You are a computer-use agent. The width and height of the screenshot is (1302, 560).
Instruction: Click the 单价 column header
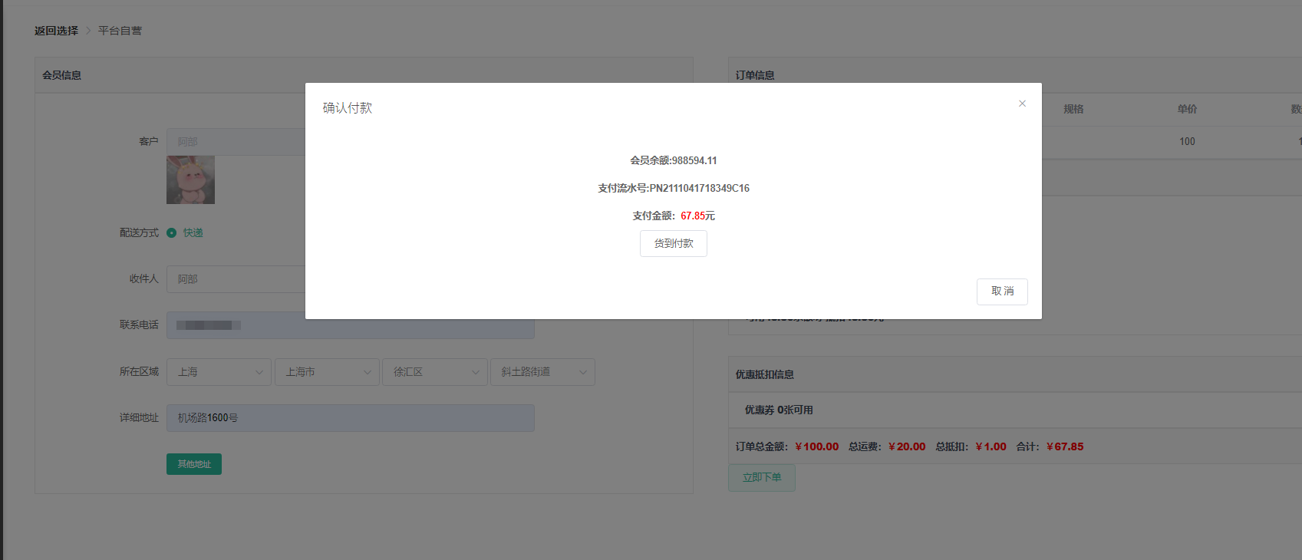(x=1187, y=110)
